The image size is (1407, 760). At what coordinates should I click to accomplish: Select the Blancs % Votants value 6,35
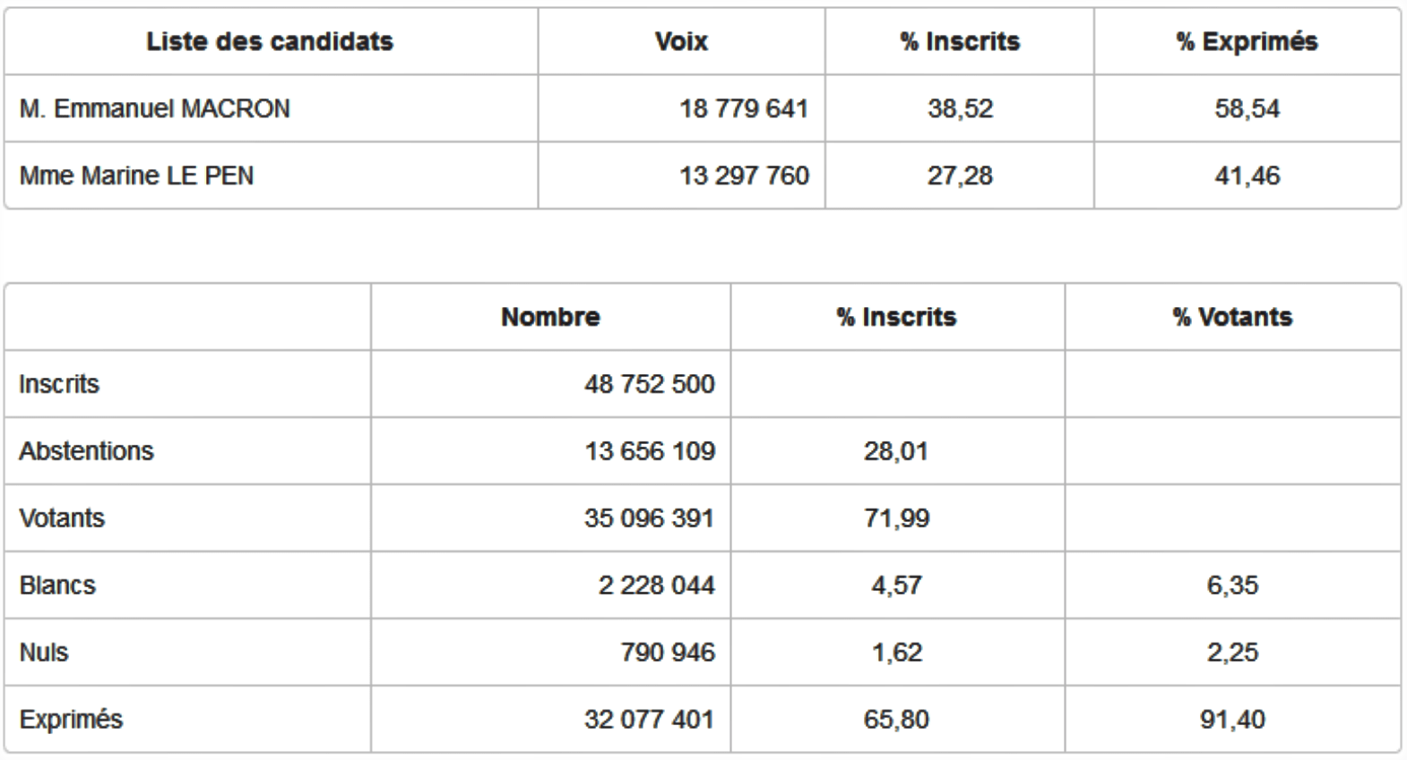pyautogui.click(x=1232, y=585)
